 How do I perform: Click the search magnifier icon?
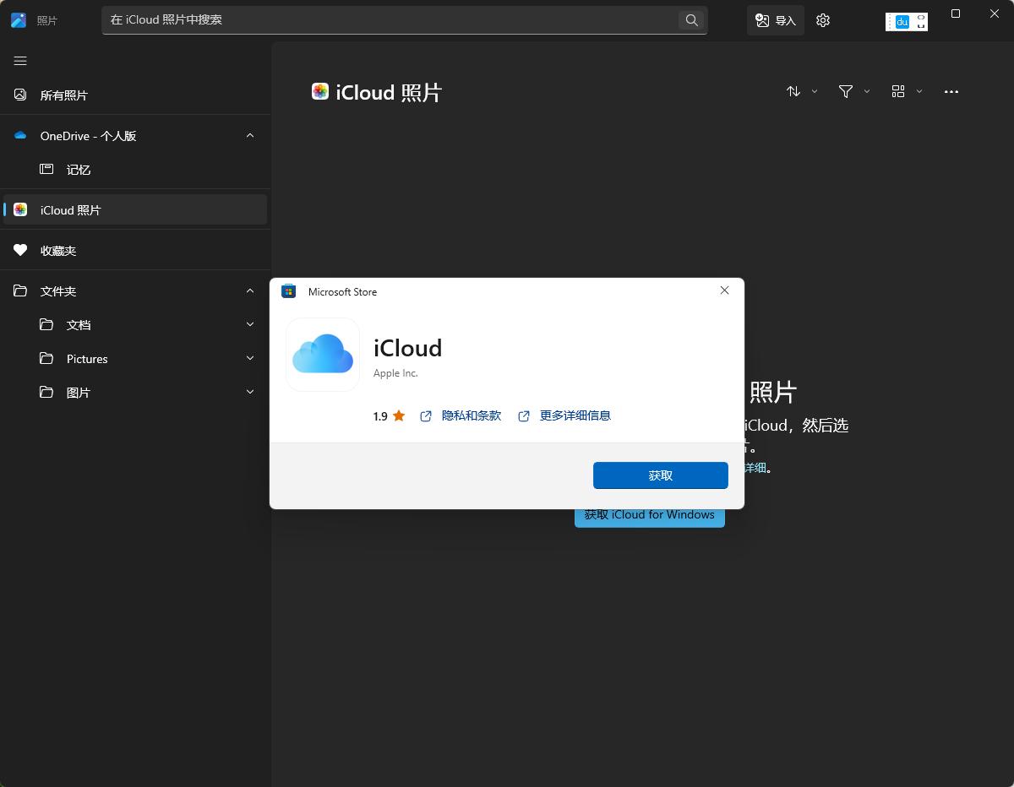coord(691,20)
